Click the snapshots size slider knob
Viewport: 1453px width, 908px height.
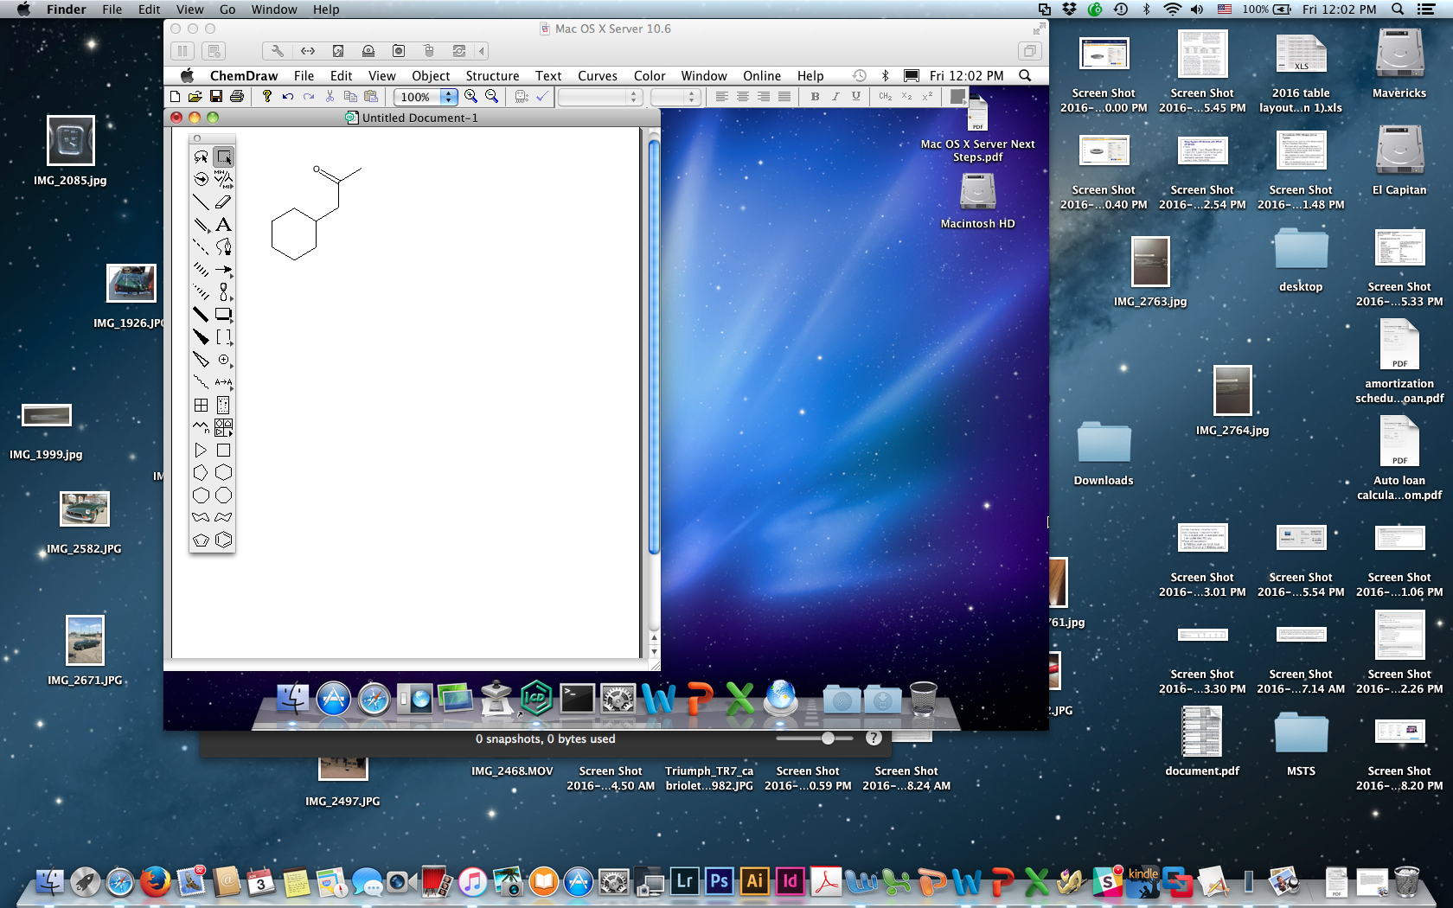pyautogui.click(x=828, y=739)
